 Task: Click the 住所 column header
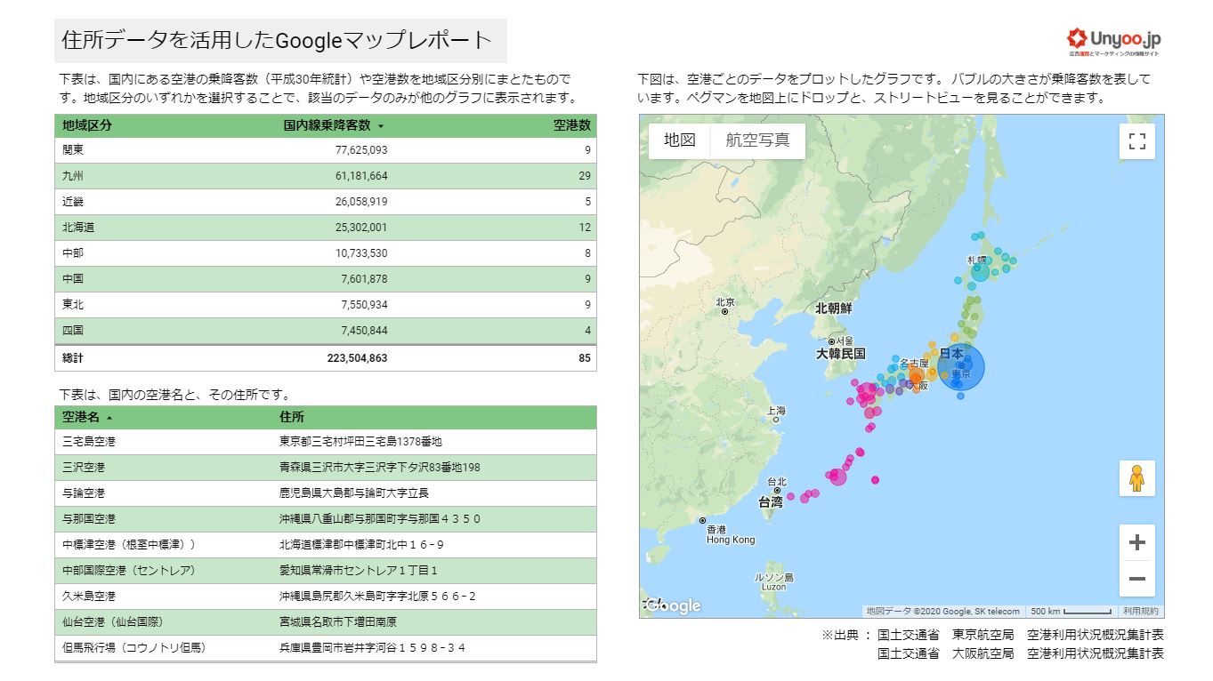[291, 417]
